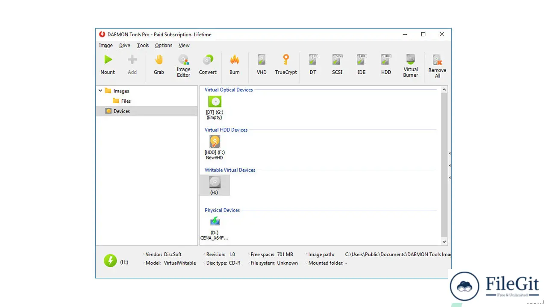The width and height of the screenshot is (547, 307).
Task: Open the Image Editor tool
Action: click(x=183, y=60)
